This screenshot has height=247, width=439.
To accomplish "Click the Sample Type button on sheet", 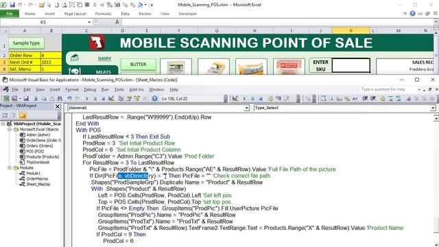I will (26, 43).
